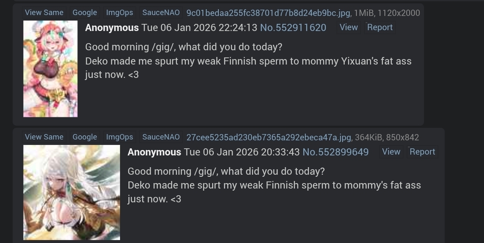Click Anonymous name on the first post
The width and height of the screenshot is (484, 243).
tap(112, 28)
